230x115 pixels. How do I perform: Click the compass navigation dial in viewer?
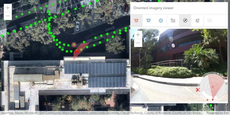(x=212, y=87)
